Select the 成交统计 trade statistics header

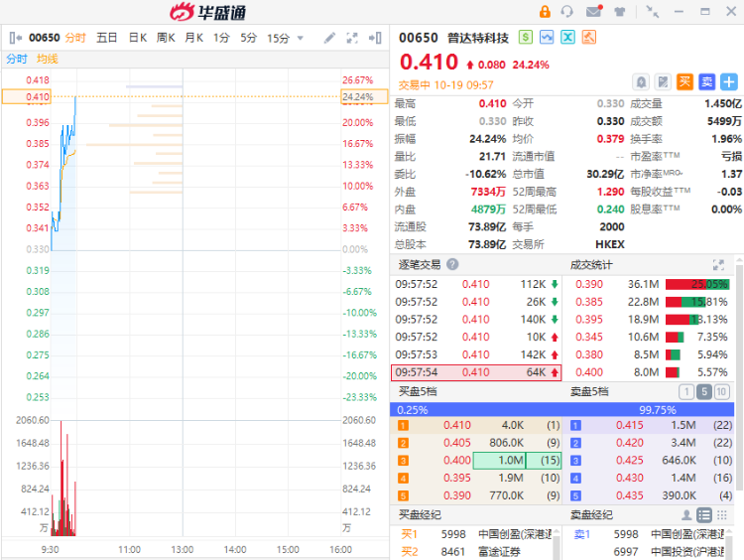coord(591,264)
